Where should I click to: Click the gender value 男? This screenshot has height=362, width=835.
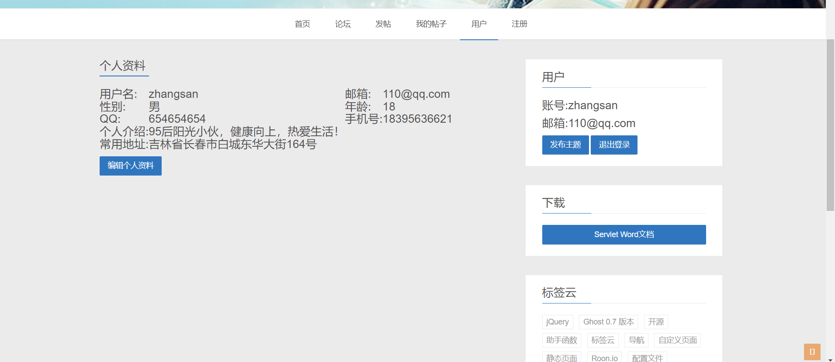(154, 107)
